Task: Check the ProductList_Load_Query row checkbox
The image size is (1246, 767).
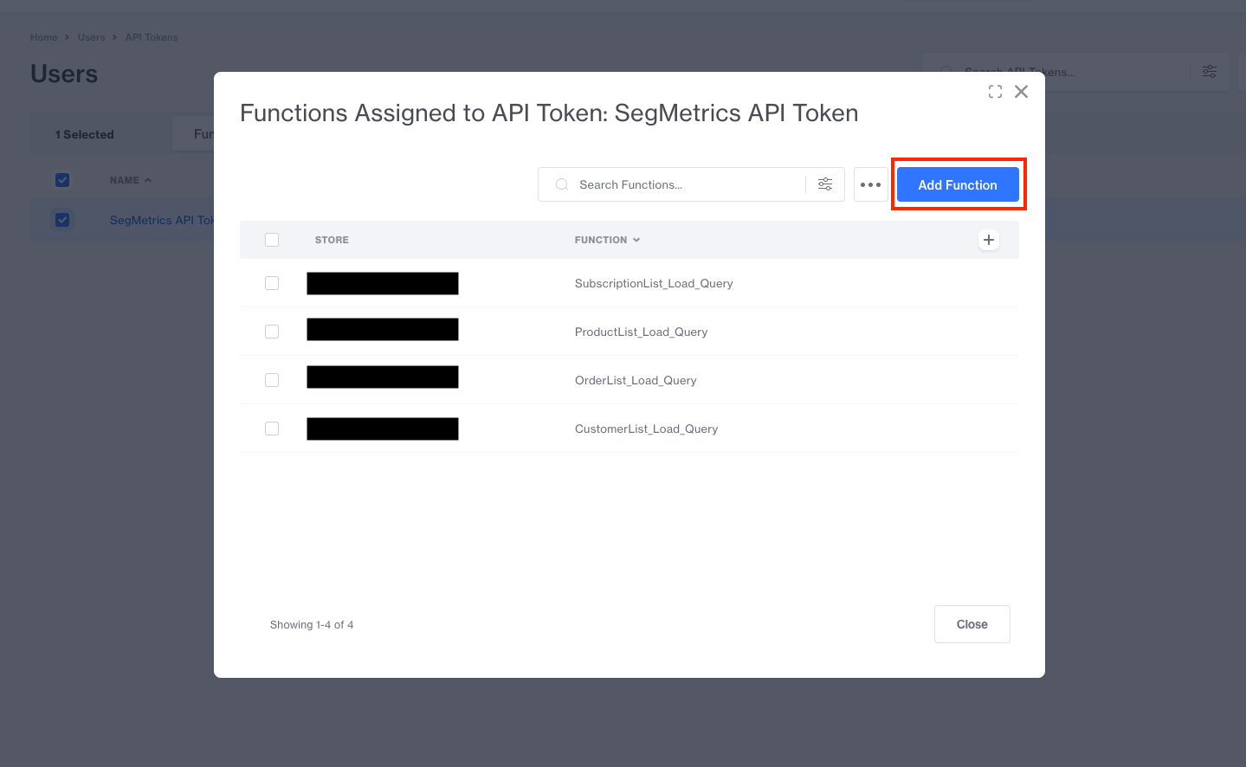Action: (272, 332)
